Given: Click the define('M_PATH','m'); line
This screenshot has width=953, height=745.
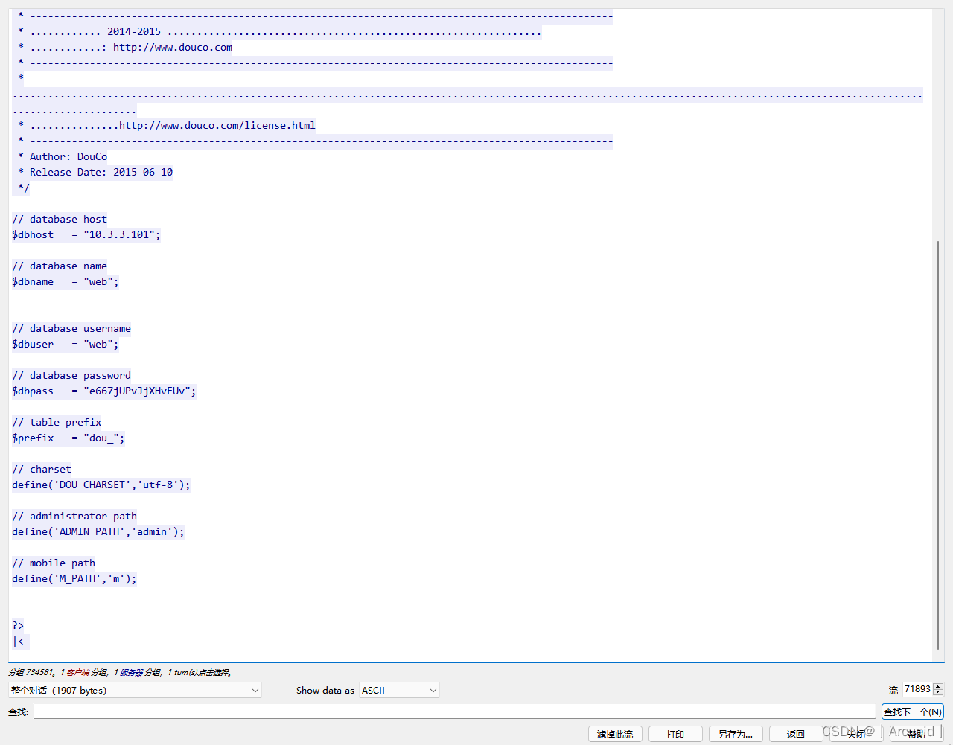Looking at the screenshot, I should (74, 578).
